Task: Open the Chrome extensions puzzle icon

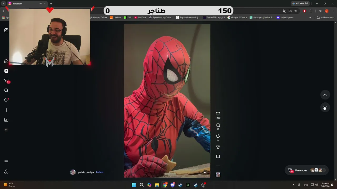Action: (311, 11)
